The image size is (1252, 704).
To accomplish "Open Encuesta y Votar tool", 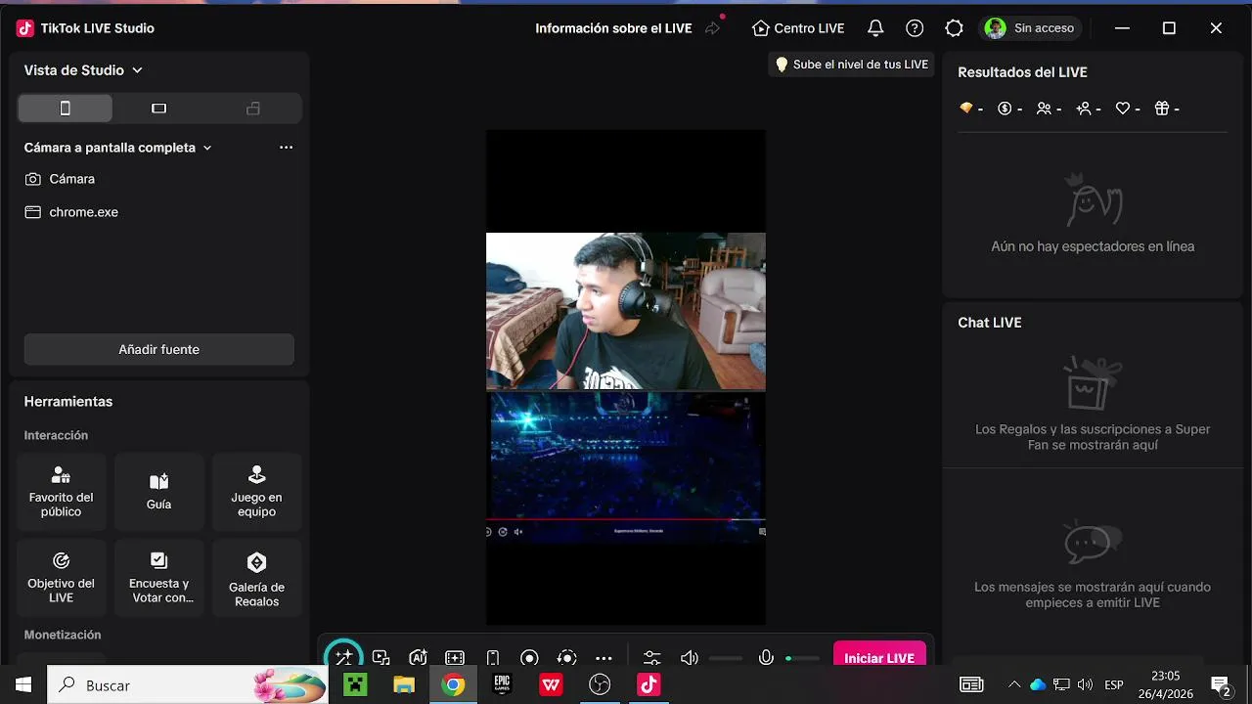I will click(x=159, y=578).
